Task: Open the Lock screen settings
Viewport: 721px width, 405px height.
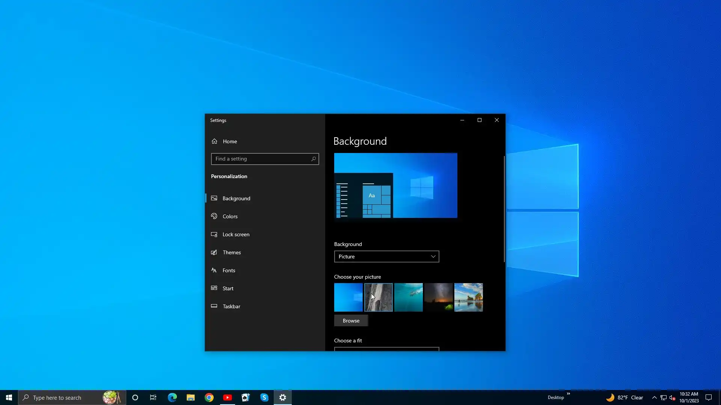Action: point(236,234)
